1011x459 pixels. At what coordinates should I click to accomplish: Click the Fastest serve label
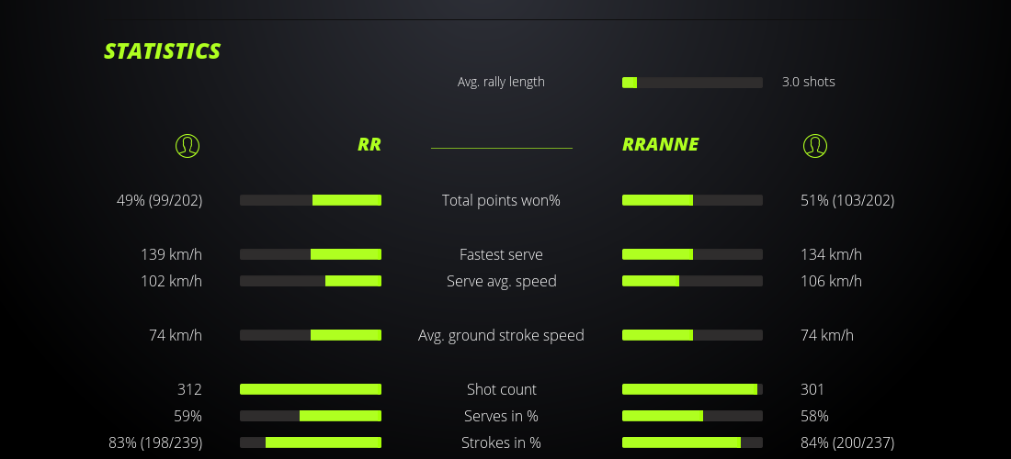501,254
